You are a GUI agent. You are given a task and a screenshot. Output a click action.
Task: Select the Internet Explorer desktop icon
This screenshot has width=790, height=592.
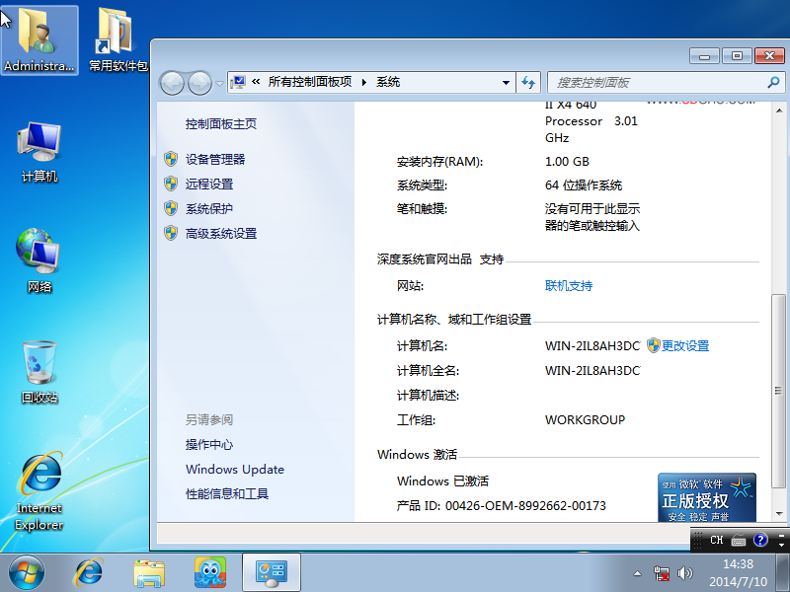[39, 490]
